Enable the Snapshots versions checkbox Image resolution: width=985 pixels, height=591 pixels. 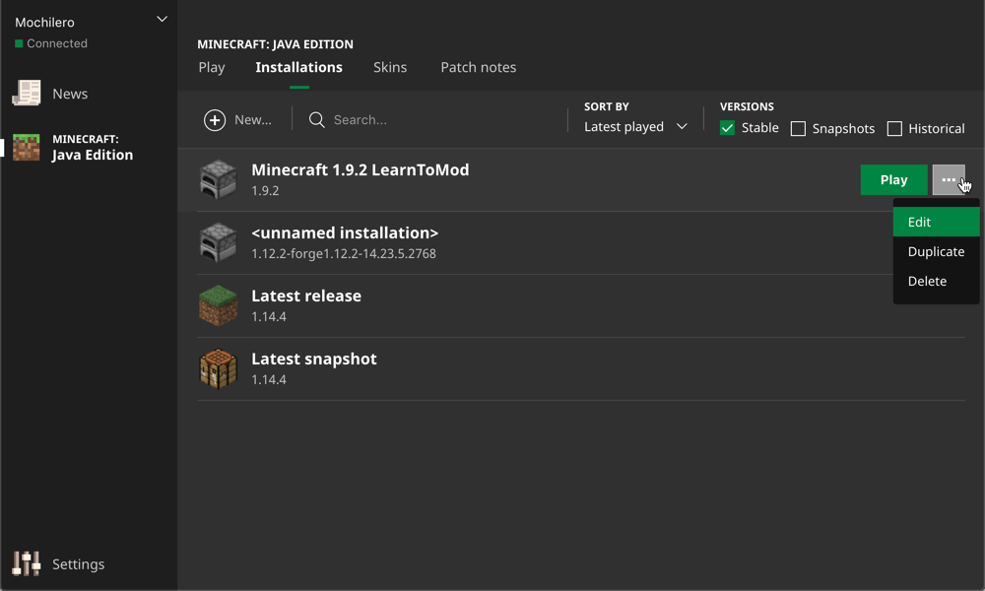799,129
